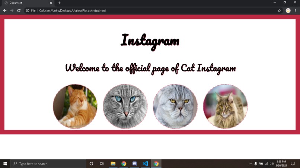Click the browser forward arrow
This screenshot has width=300, height=168.
(12, 11)
